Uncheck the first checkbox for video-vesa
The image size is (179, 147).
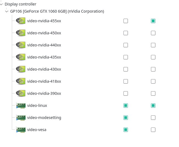click(x=126, y=130)
